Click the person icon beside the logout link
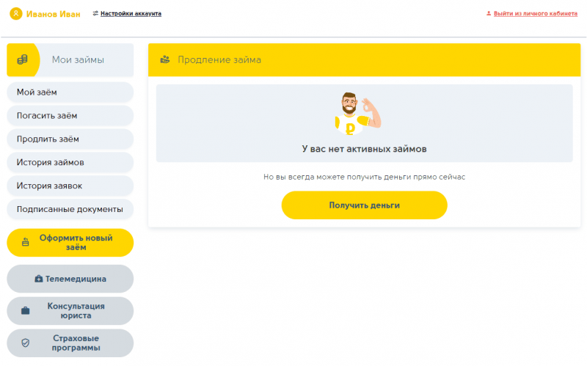 pos(489,14)
